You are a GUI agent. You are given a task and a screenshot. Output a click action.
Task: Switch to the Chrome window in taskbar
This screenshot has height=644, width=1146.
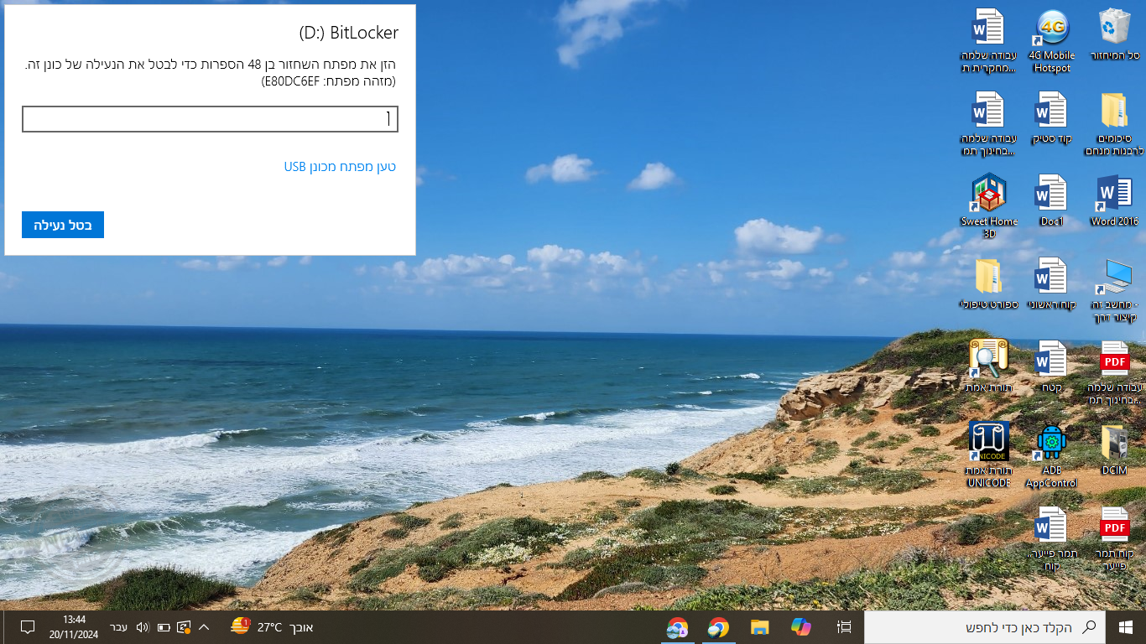(x=718, y=627)
